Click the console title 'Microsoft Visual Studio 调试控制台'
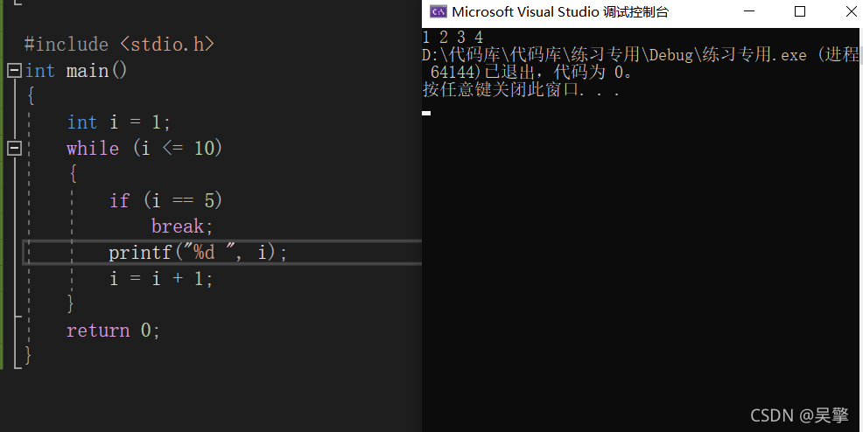 (560, 11)
